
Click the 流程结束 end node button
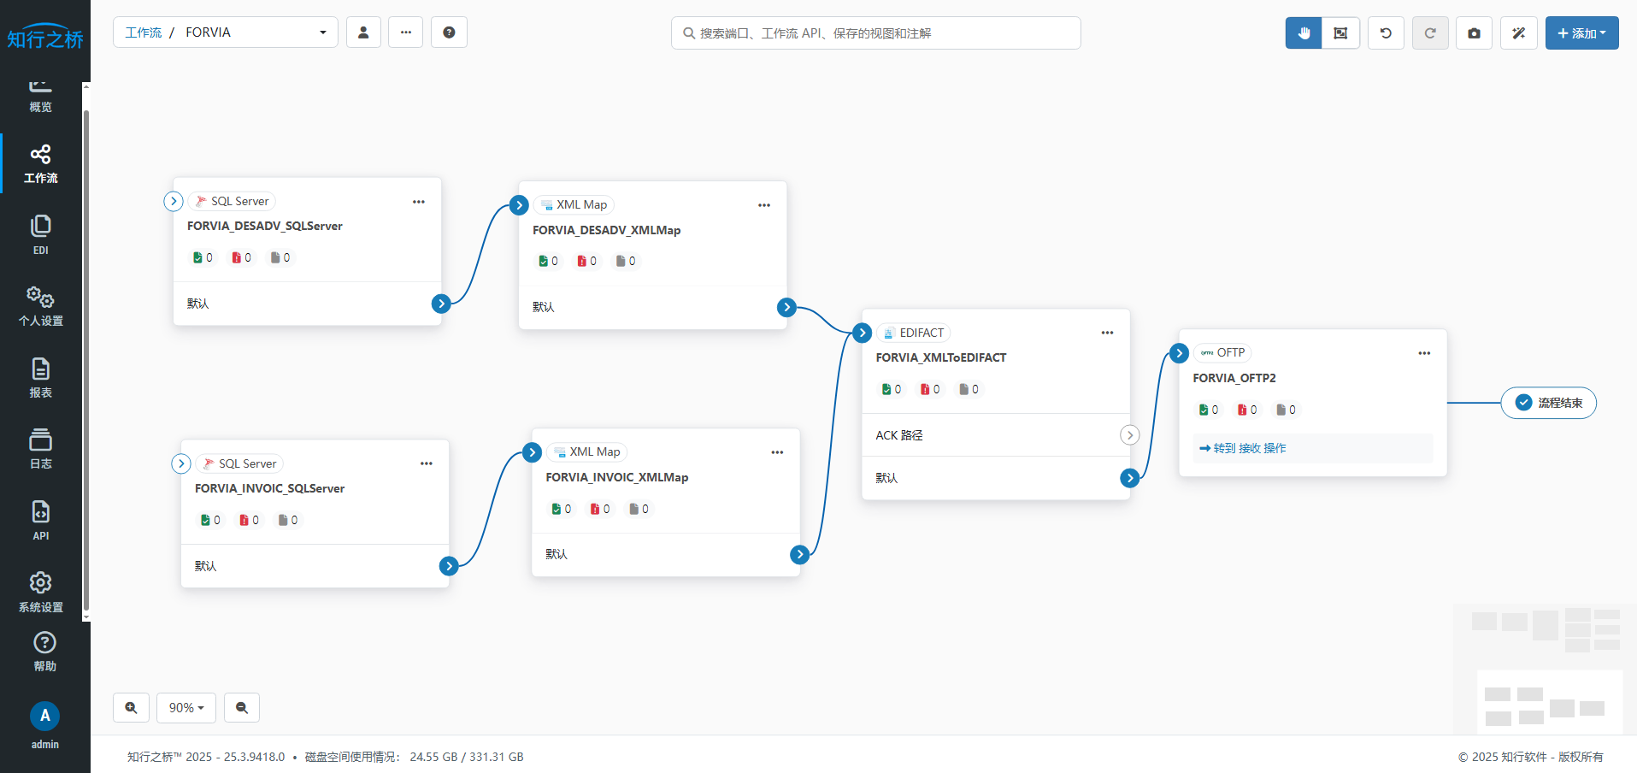tap(1548, 403)
